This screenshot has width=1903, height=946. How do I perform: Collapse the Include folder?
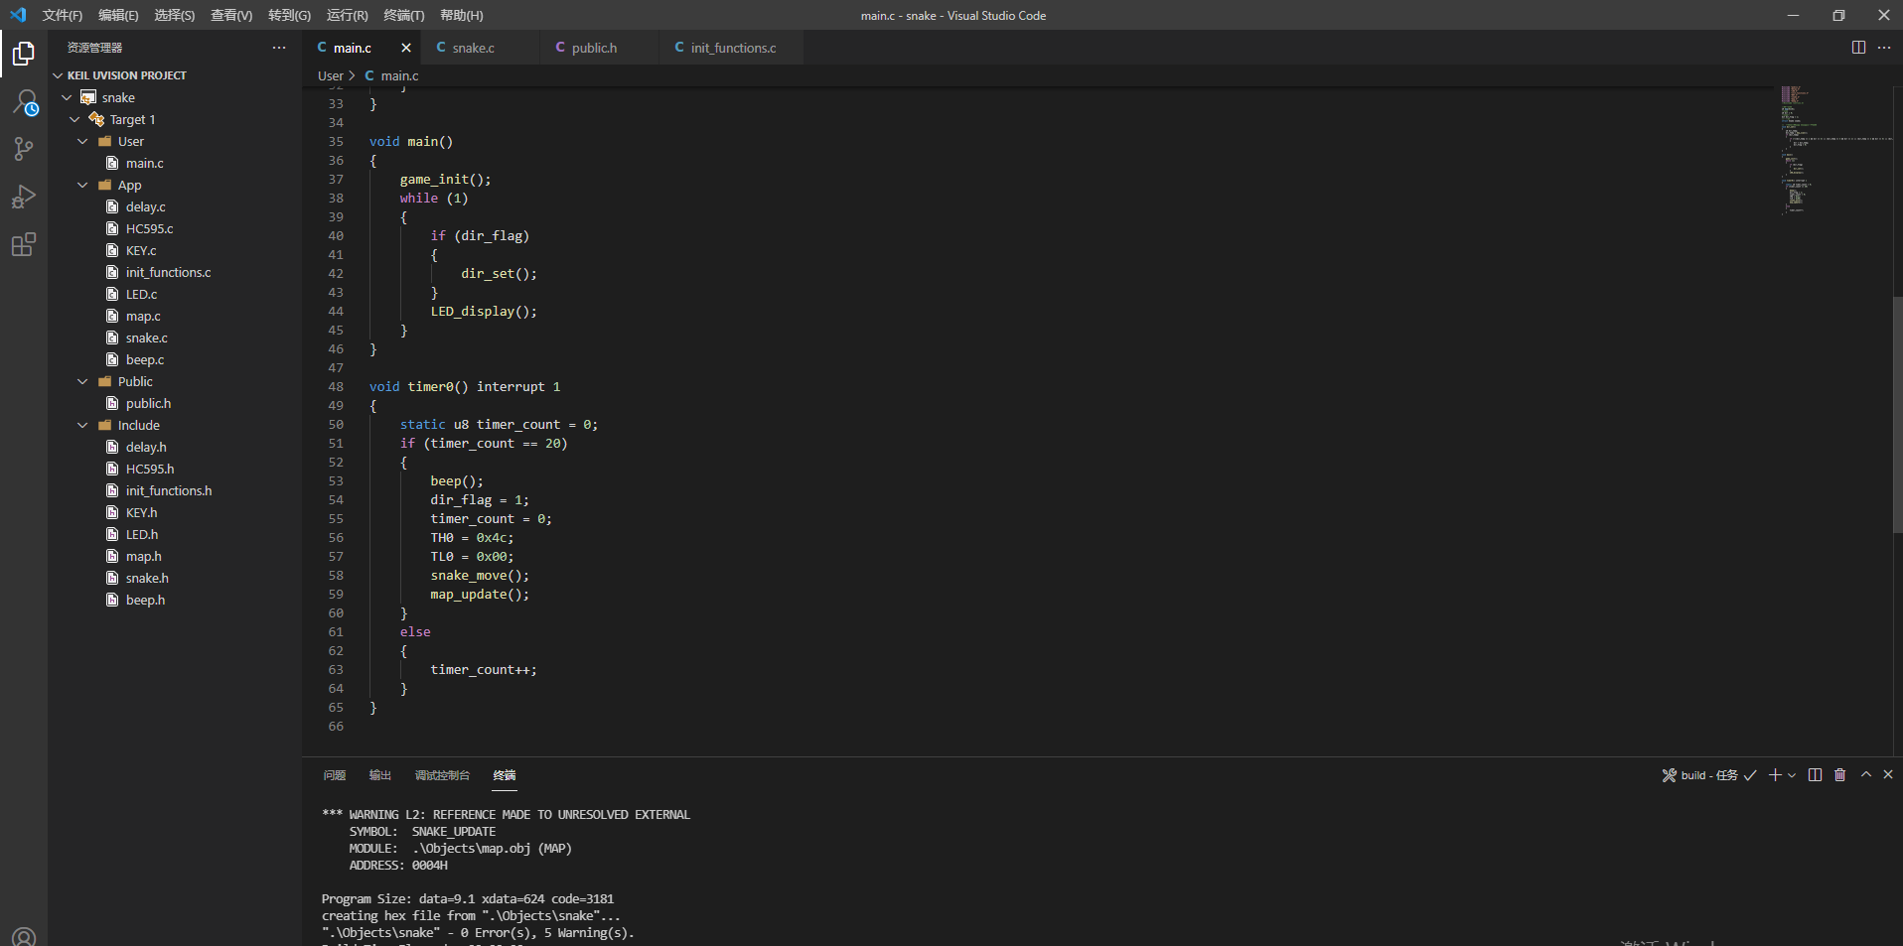(82, 425)
